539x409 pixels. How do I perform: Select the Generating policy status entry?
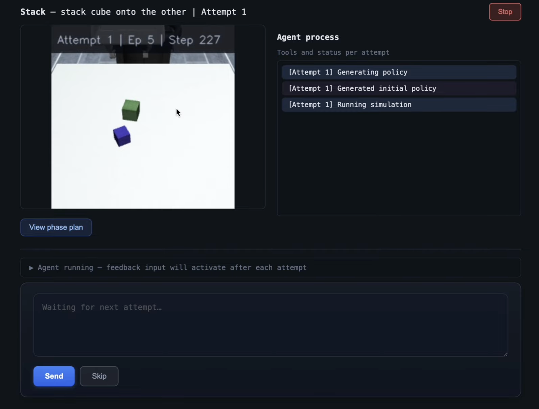[x=399, y=72]
